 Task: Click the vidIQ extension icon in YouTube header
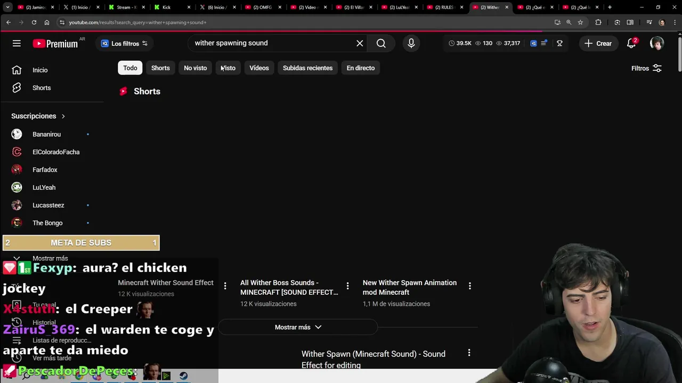click(x=533, y=43)
